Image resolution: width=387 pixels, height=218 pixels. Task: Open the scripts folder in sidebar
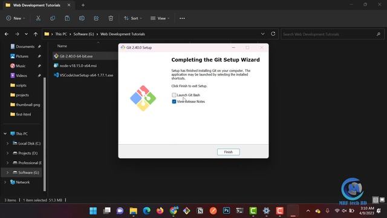pyautogui.click(x=21, y=85)
